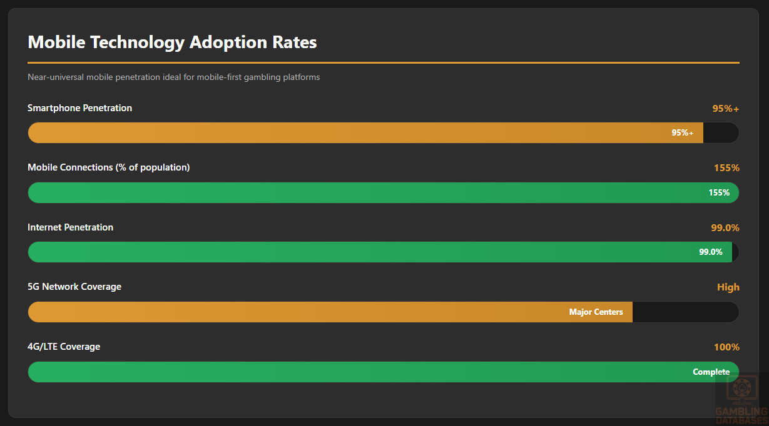Image resolution: width=769 pixels, height=426 pixels.
Task: Click the orange High value
Action: pyautogui.click(x=728, y=287)
